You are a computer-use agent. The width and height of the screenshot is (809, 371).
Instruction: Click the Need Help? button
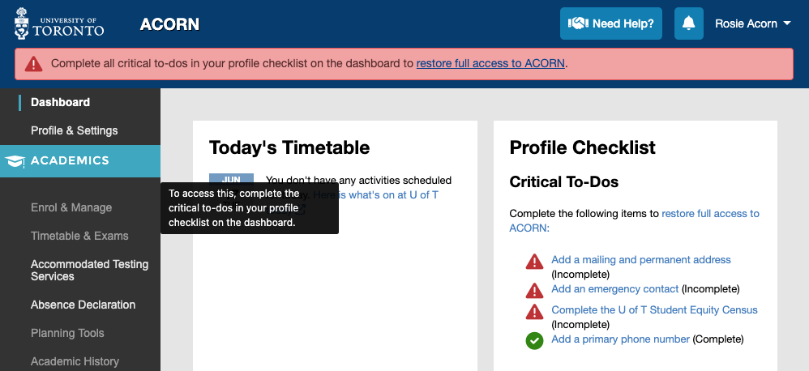pyautogui.click(x=611, y=23)
